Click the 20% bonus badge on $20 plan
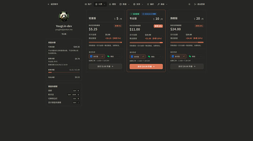Screen dimensions: 253x141 (x=199, y=26)
